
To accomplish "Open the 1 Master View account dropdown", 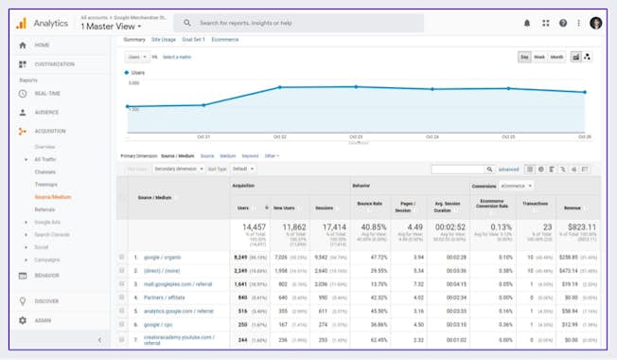I will click(x=111, y=27).
